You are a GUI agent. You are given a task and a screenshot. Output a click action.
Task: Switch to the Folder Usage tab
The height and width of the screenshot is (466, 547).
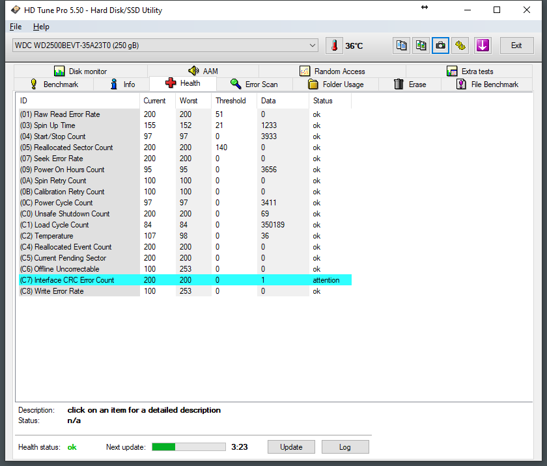[335, 84]
